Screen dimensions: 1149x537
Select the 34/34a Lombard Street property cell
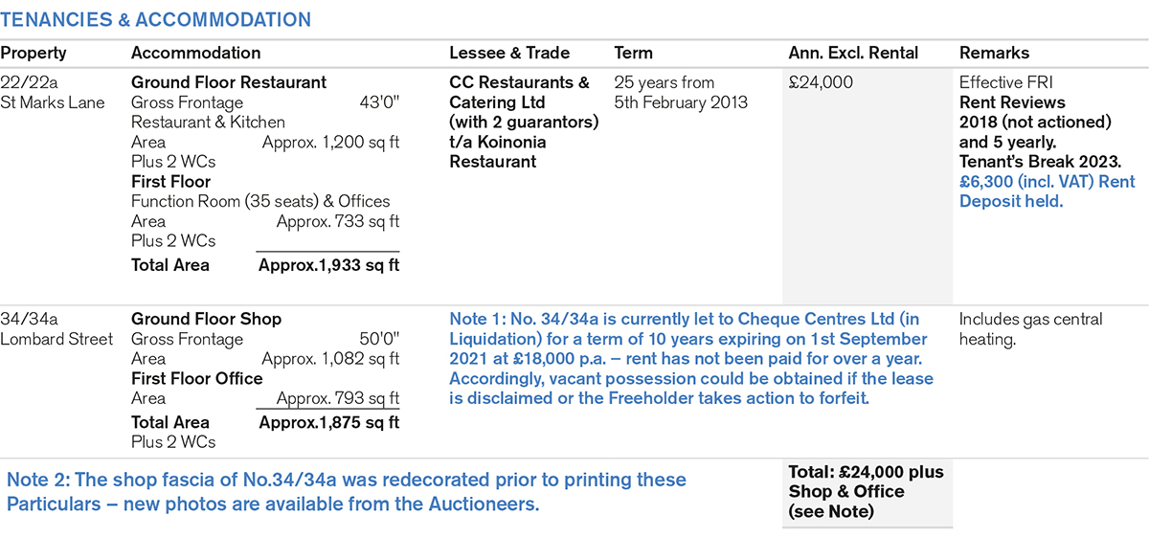tap(56, 328)
